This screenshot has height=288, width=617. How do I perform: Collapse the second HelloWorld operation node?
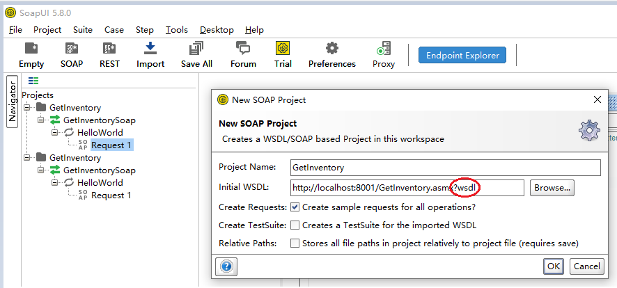pos(55,183)
